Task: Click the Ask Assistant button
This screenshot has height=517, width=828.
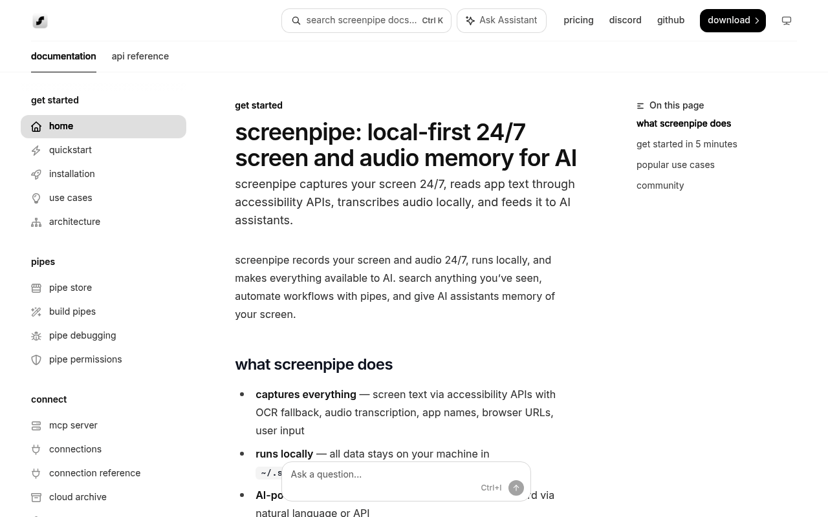Action: pyautogui.click(x=501, y=21)
